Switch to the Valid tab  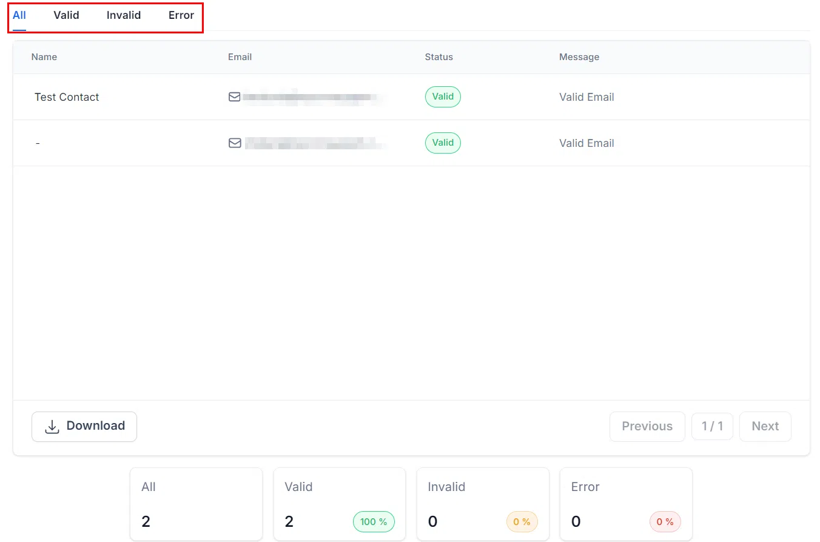pyautogui.click(x=66, y=15)
